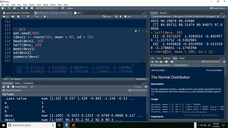This screenshot has width=228, height=128.
Task: Open the Code menu
Action: point(13,5)
